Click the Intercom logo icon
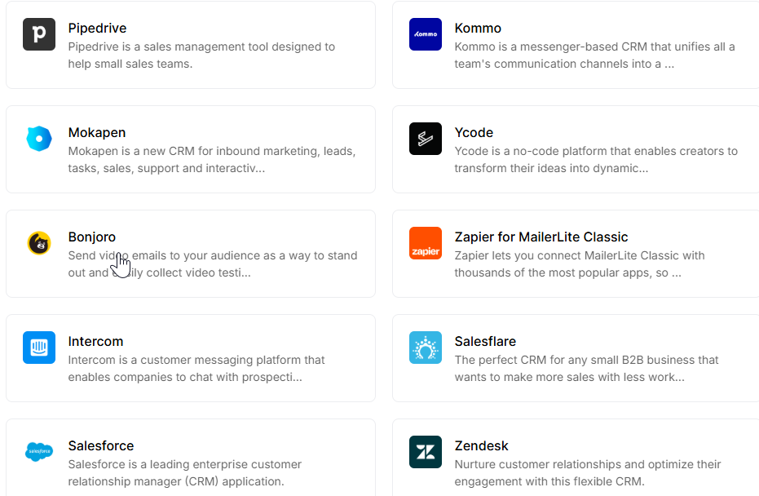This screenshot has height=496, width=759. pos(39,348)
